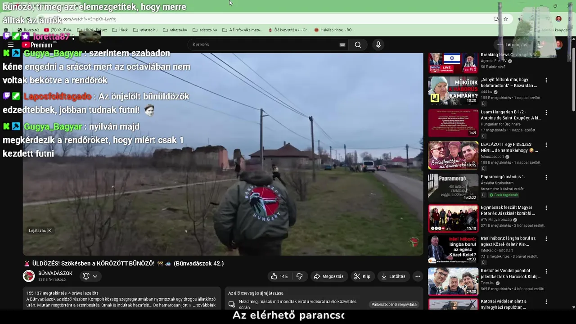
Task: Open the Papramorgó video thumbnail
Action: click(x=453, y=188)
